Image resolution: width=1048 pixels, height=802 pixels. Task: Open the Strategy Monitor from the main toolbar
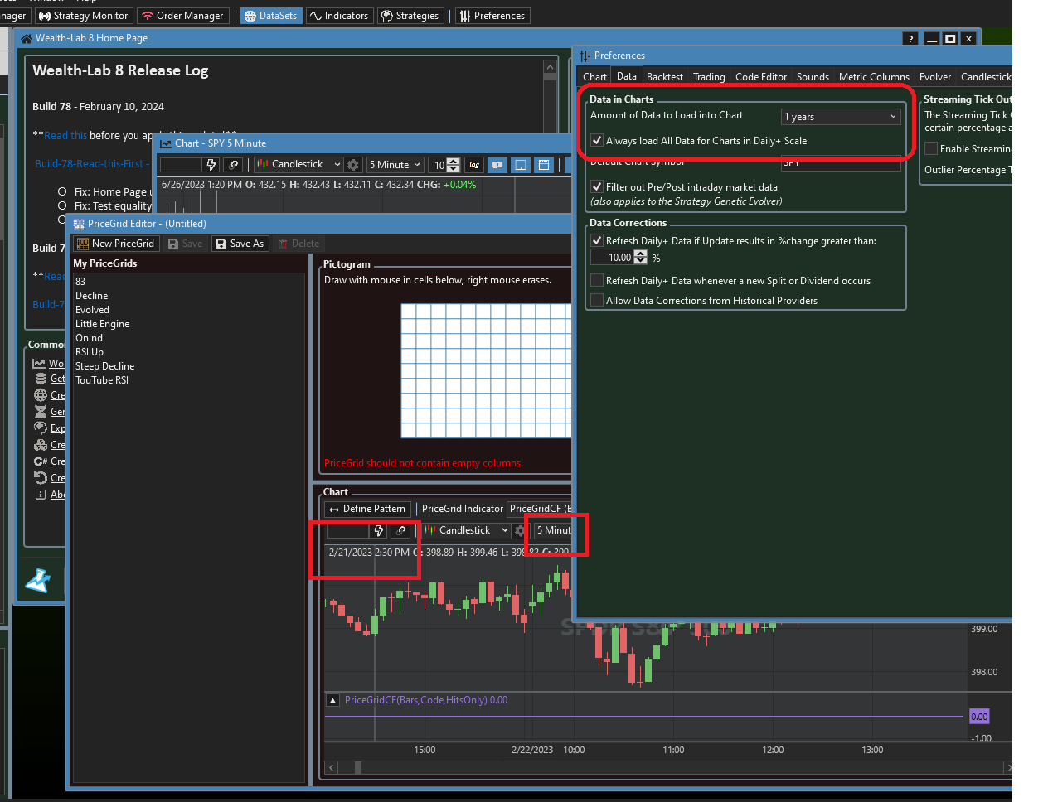coord(84,16)
